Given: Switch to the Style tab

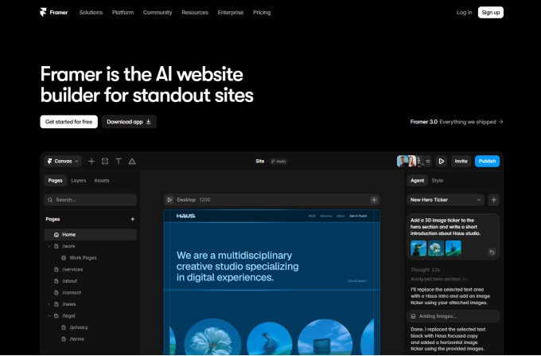Looking at the screenshot, I should coord(437,181).
